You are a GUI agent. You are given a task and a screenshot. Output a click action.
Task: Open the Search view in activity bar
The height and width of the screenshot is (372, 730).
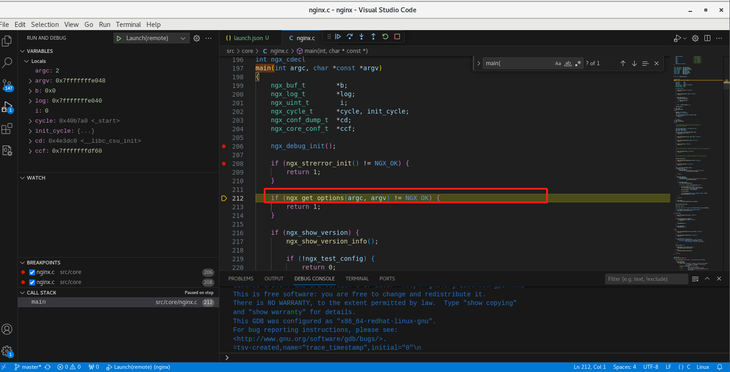pos(7,62)
